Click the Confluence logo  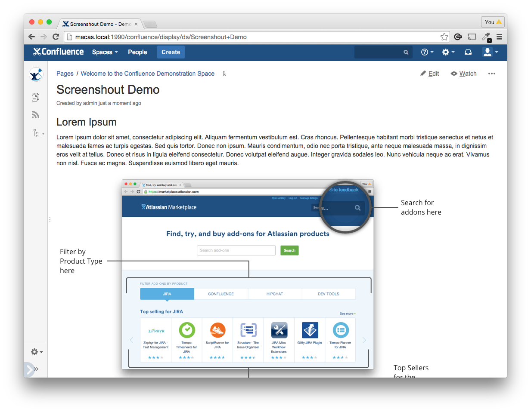pos(59,52)
